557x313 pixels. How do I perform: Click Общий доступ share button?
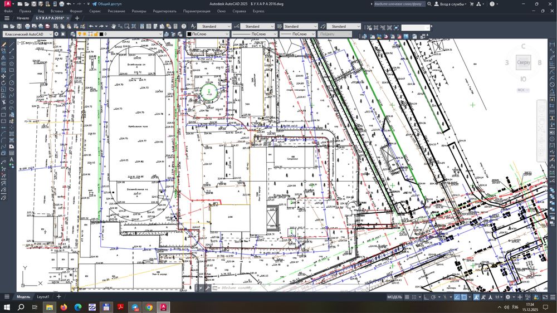pyautogui.click(x=107, y=4)
